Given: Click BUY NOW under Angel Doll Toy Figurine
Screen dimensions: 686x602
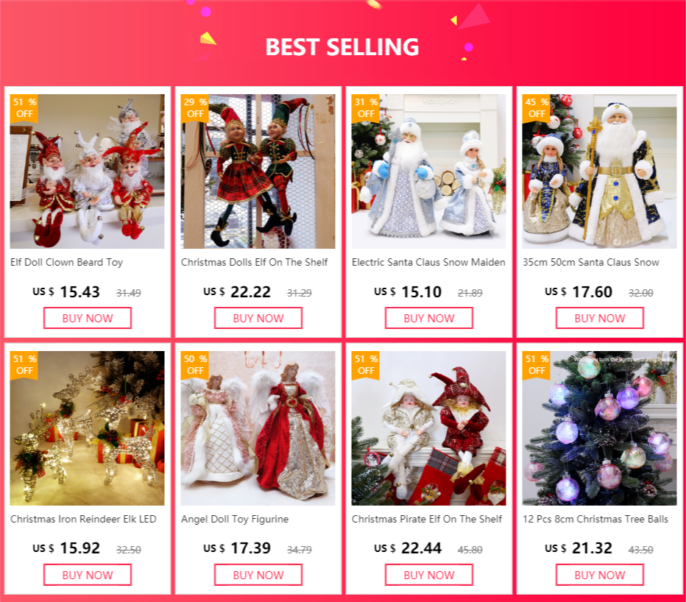Looking at the screenshot, I should [258, 575].
